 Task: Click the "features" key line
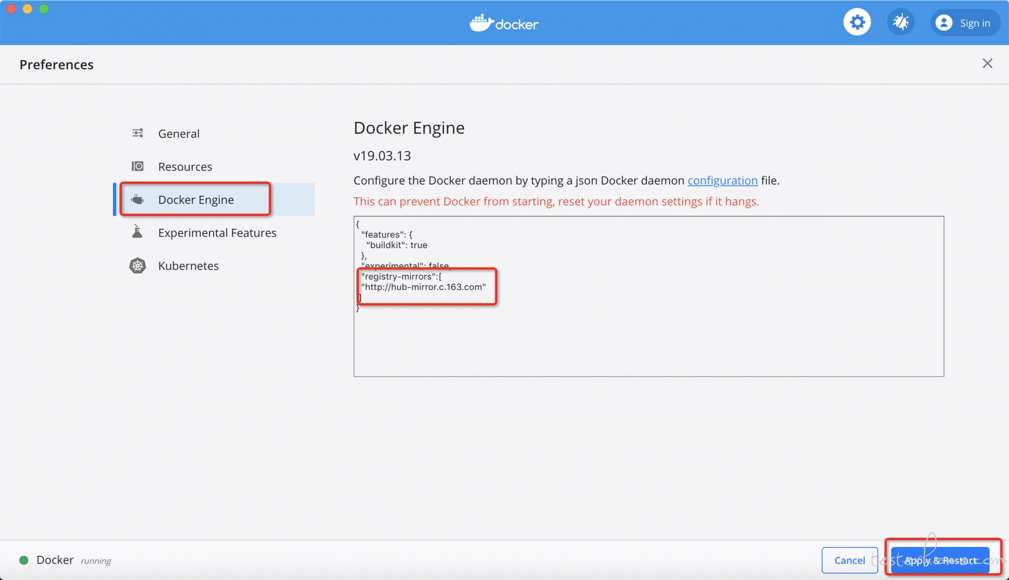coord(387,235)
